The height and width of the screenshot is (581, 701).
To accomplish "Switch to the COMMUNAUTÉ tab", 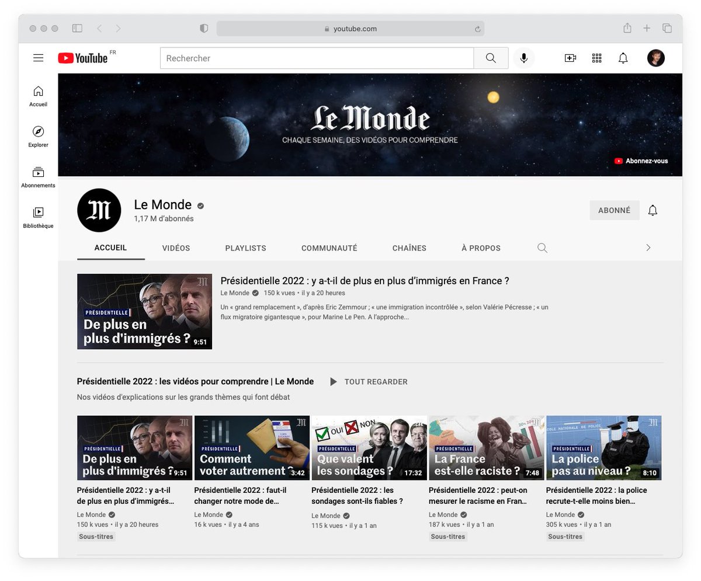I will [329, 248].
